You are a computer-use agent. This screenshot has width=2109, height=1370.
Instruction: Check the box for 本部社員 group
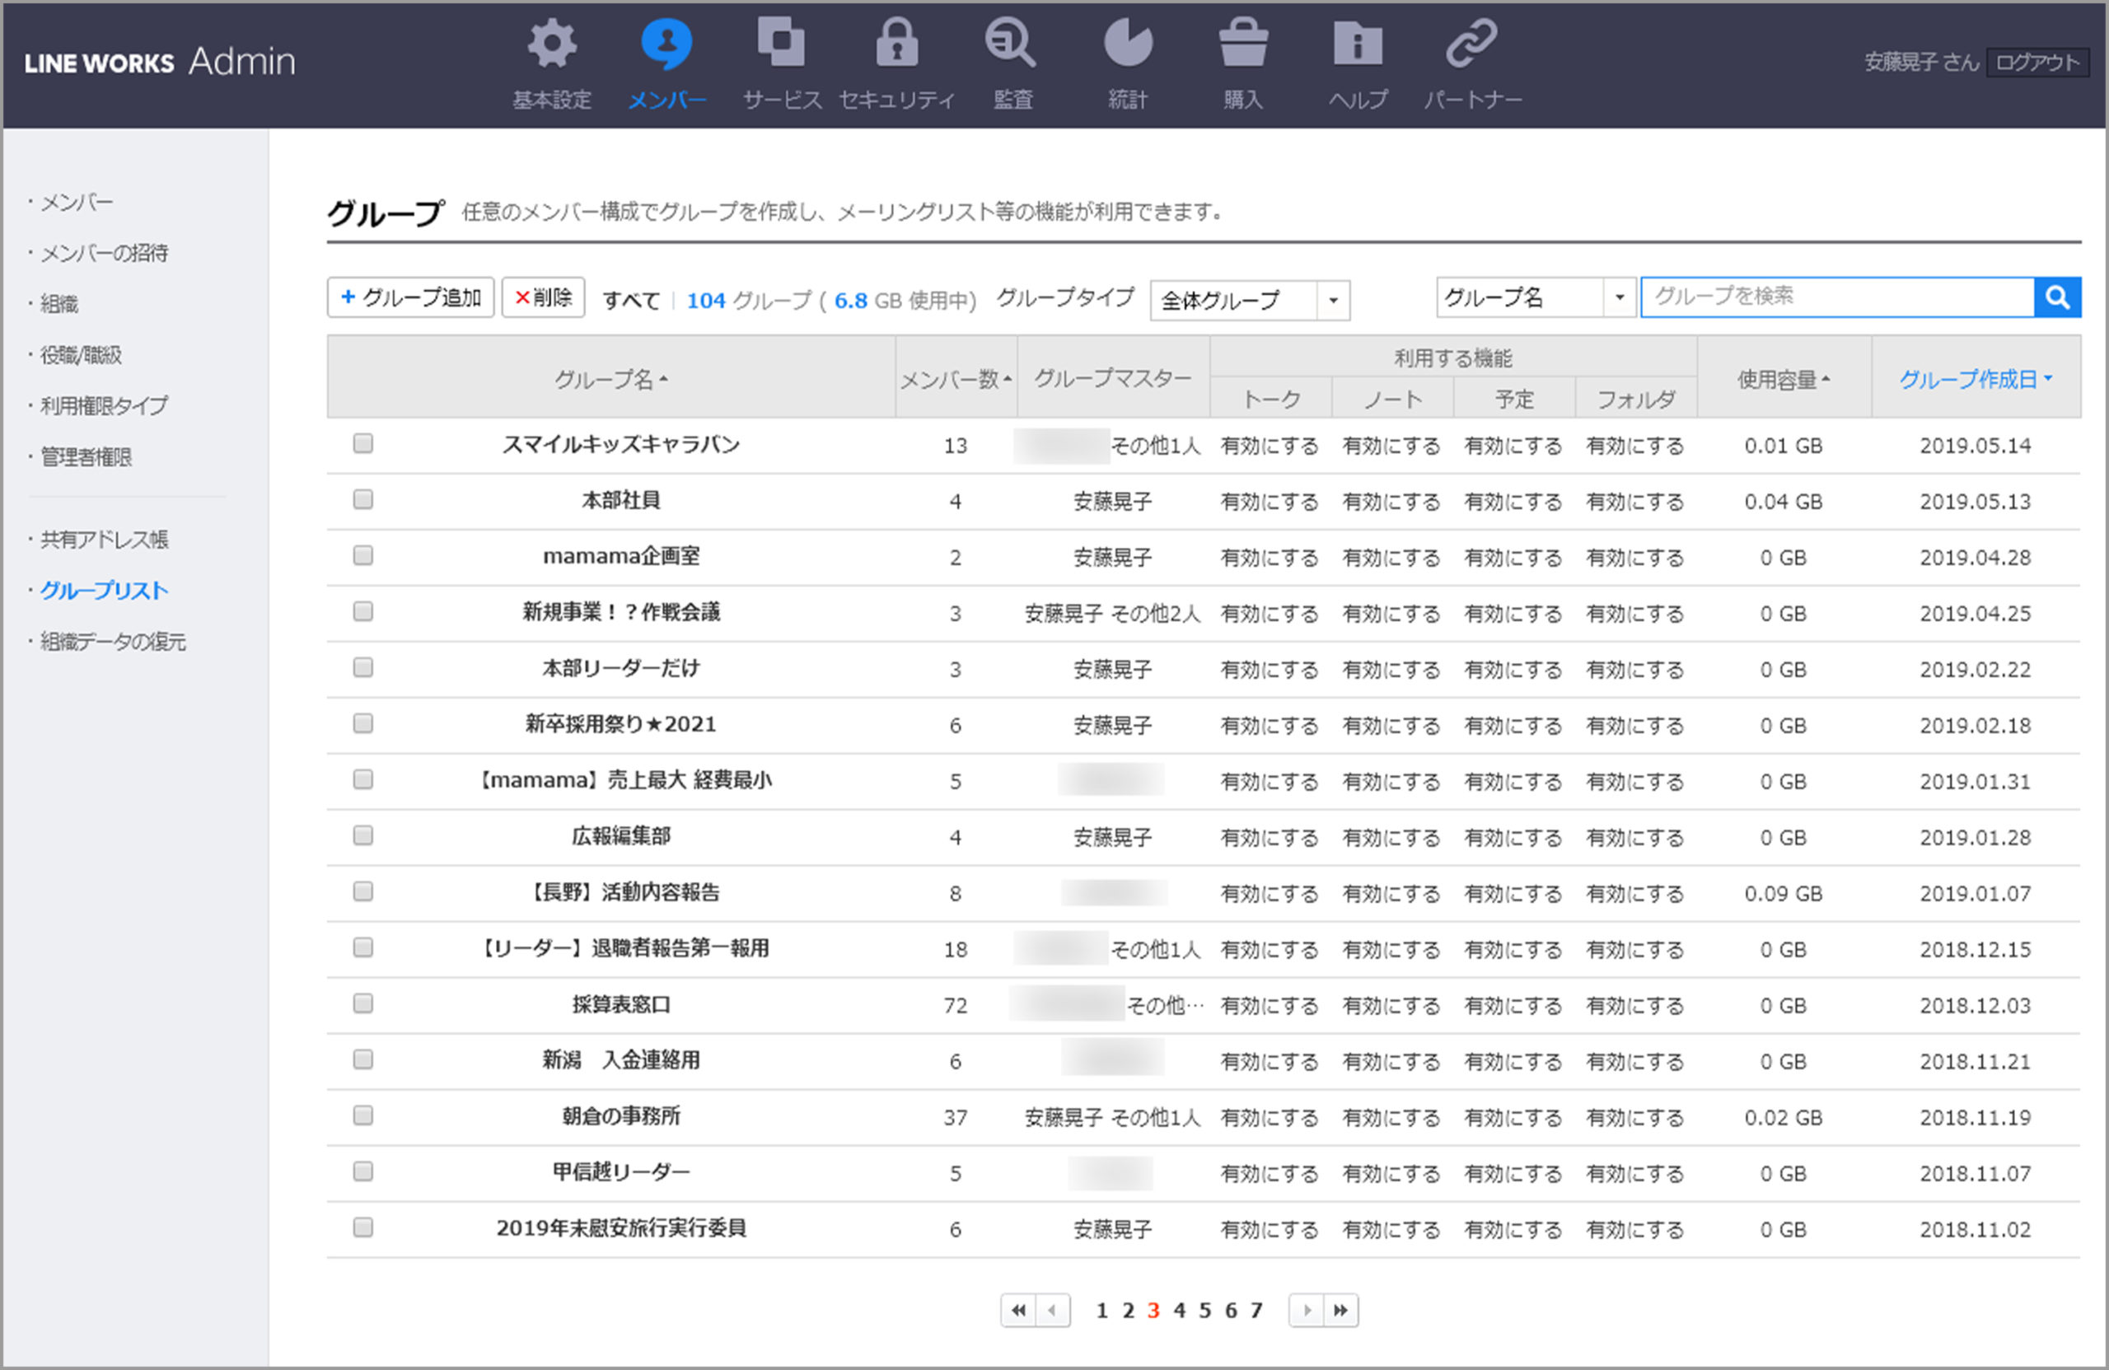pyautogui.click(x=362, y=500)
